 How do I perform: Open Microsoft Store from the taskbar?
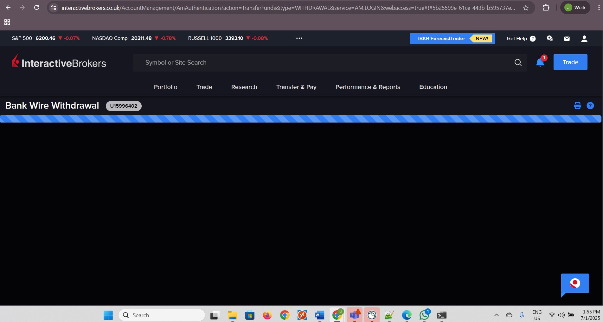250,315
